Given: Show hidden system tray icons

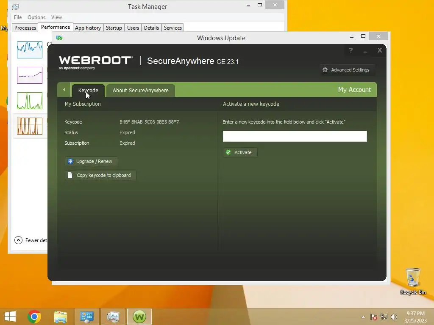Looking at the screenshot, I should pyautogui.click(x=363, y=317).
